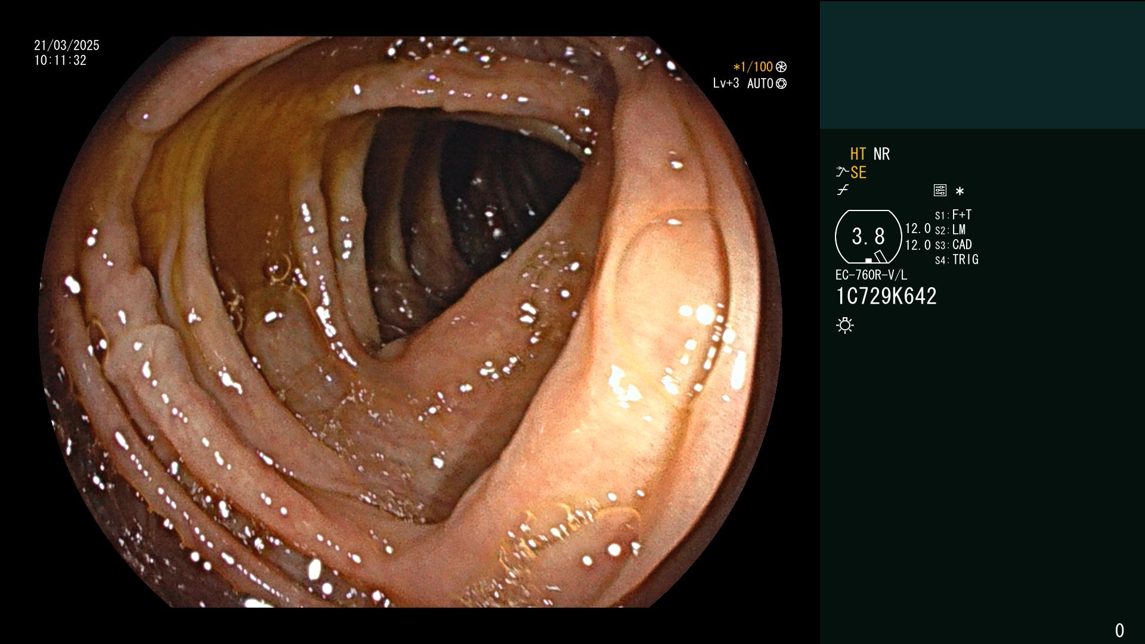Click the timestamp 10:11:32

(60, 61)
